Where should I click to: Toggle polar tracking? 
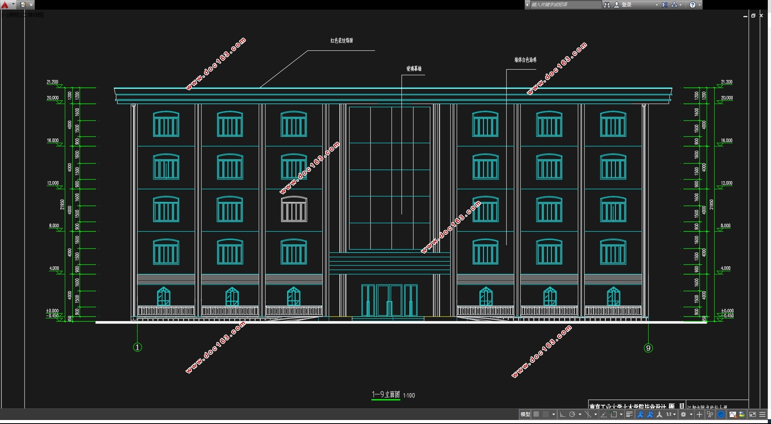[x=572, y=414]
